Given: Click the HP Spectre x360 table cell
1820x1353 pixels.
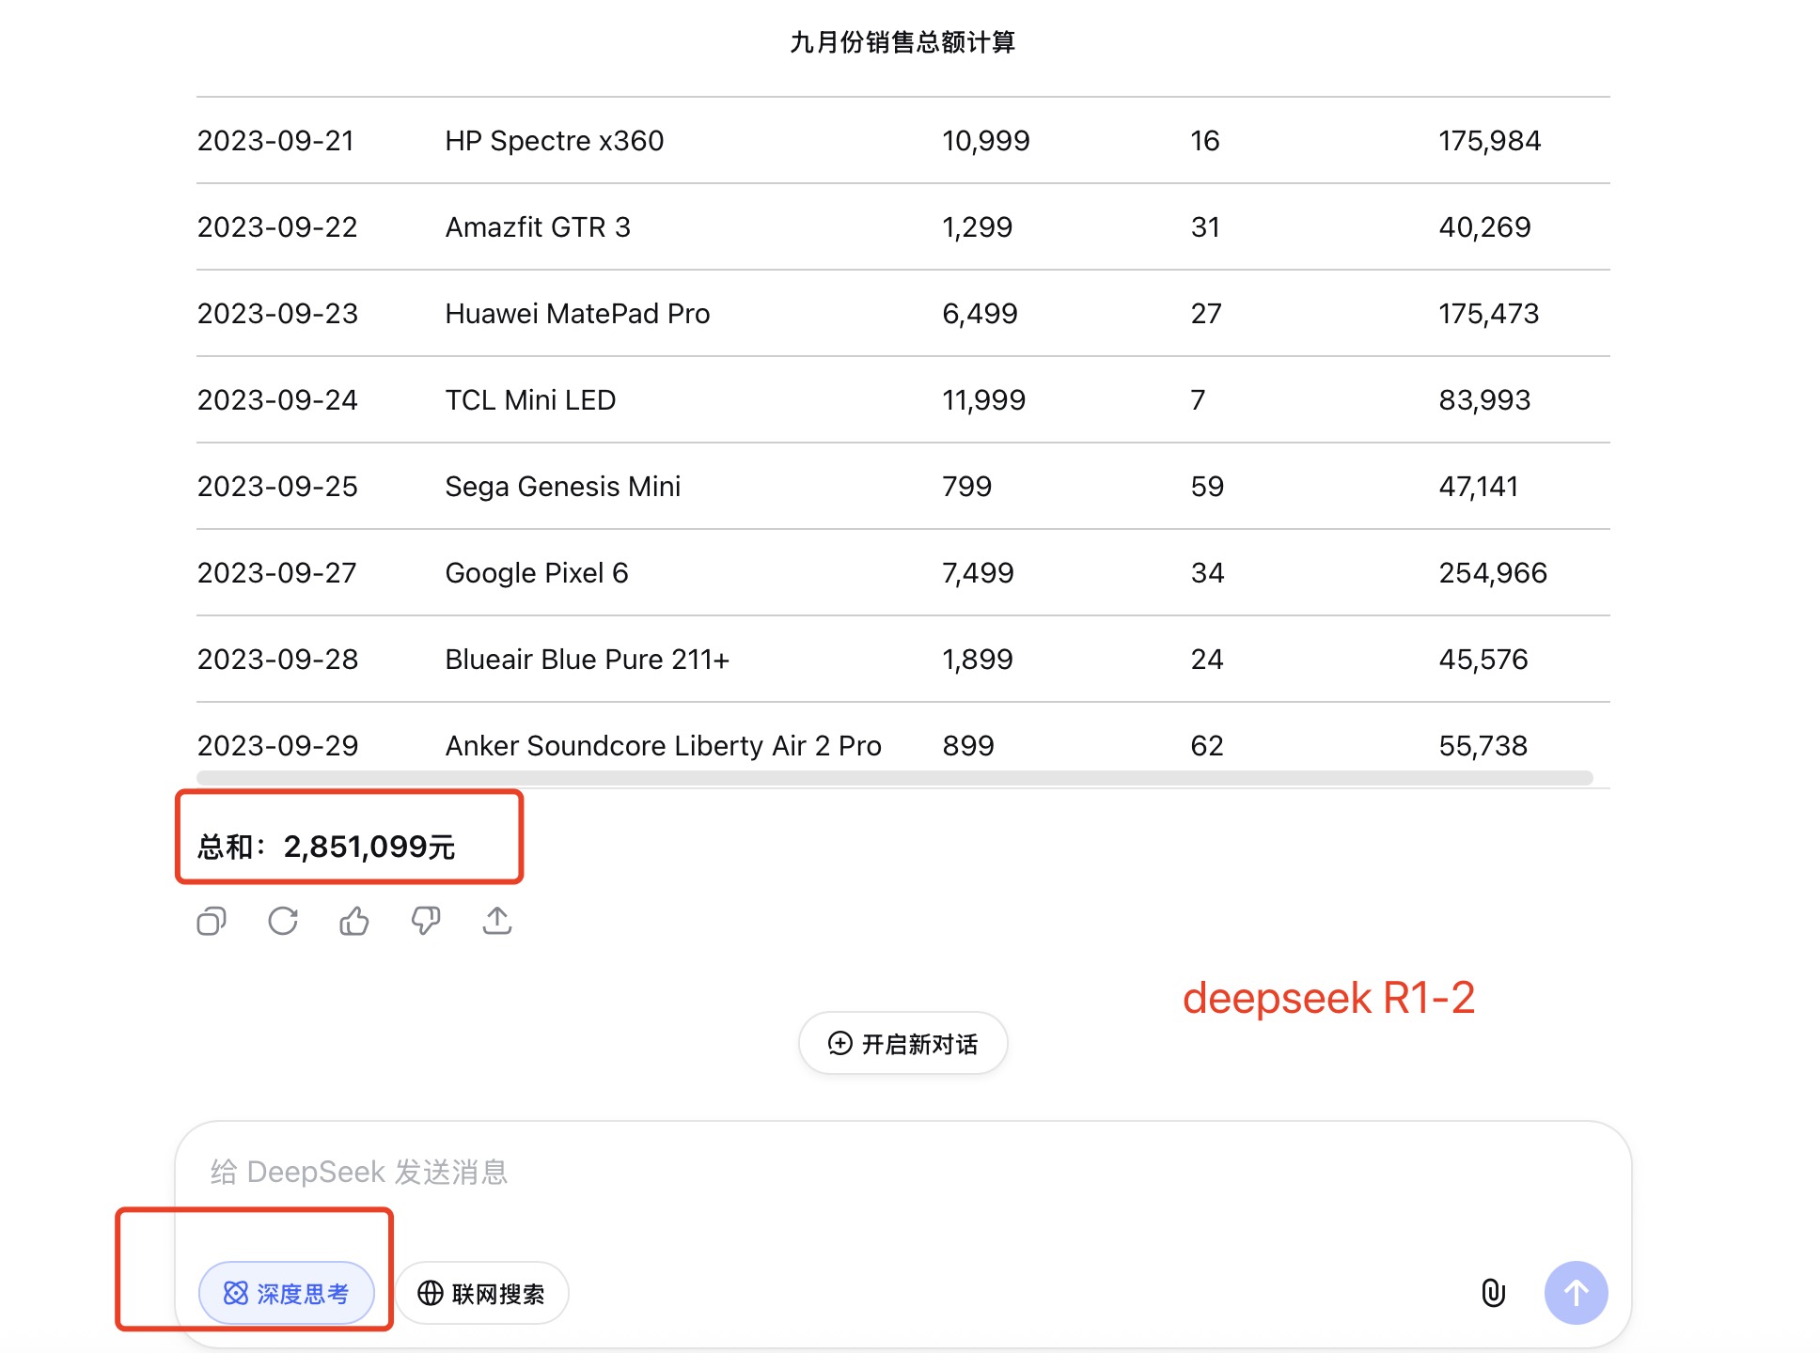Looking at the screenshot, I should pyautogui.click(x=555, y=141).
